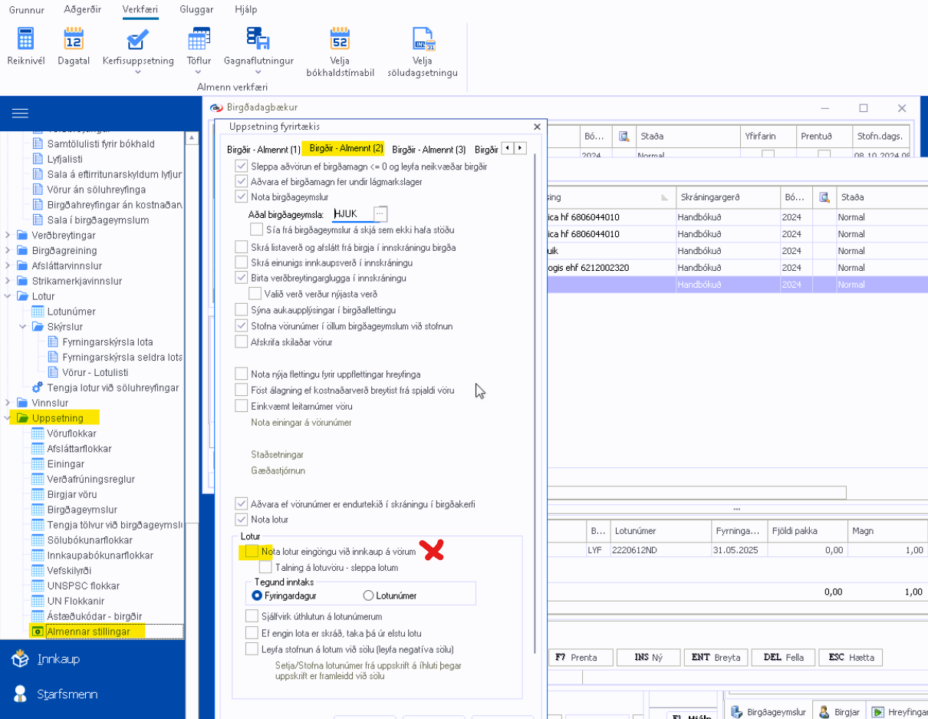Click the Gagnaflutningur data transfer icon
This screenshot has width=928, height=719.
(257, 39)
